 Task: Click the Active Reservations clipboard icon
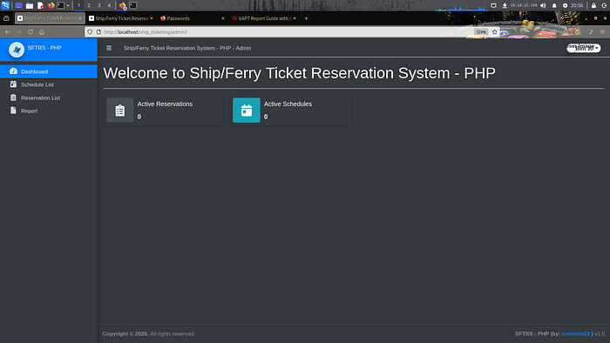click(x=120, y=111)
